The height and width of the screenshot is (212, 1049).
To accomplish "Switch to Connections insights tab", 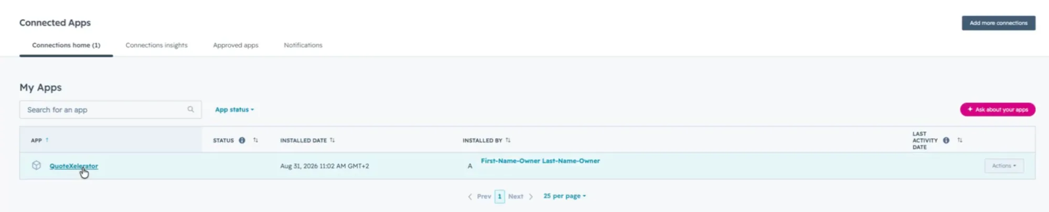I will (x=156, y=45).
